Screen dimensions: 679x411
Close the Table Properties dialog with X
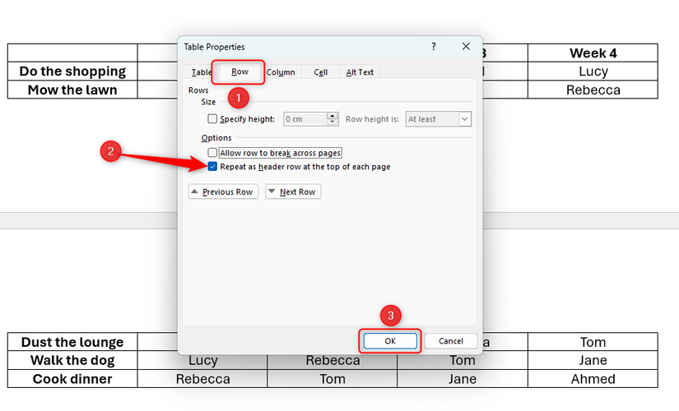tap(466, 46)
